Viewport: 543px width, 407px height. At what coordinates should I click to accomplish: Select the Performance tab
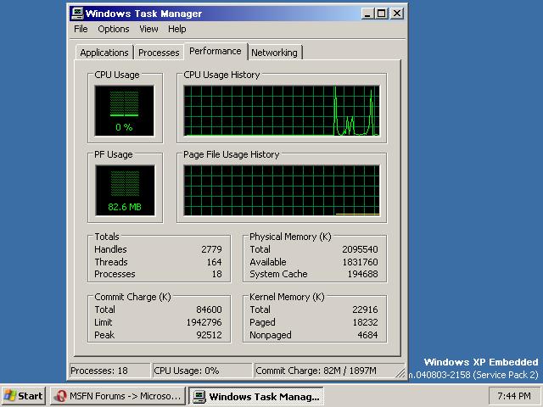[216, 51]
